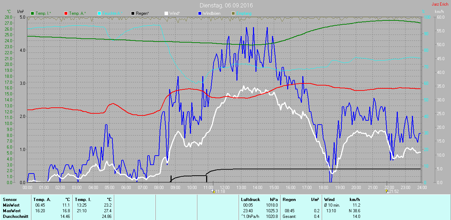
Task: Click the wind time value 13:10
Action: (x=331, y=210)
